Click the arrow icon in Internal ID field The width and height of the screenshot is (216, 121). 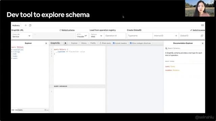click(x=176, y=36)
